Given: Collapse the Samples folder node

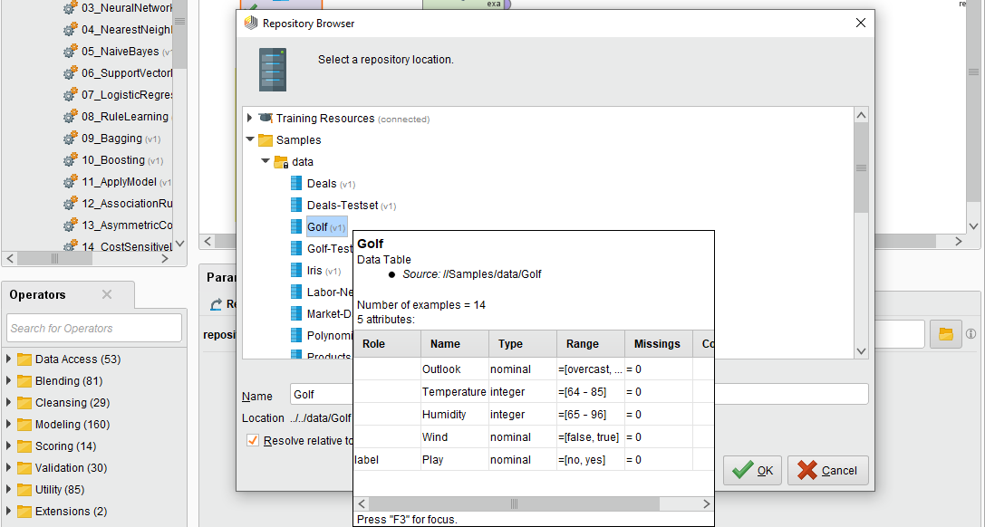Looking at the screenshot, I should coord(251,140).
